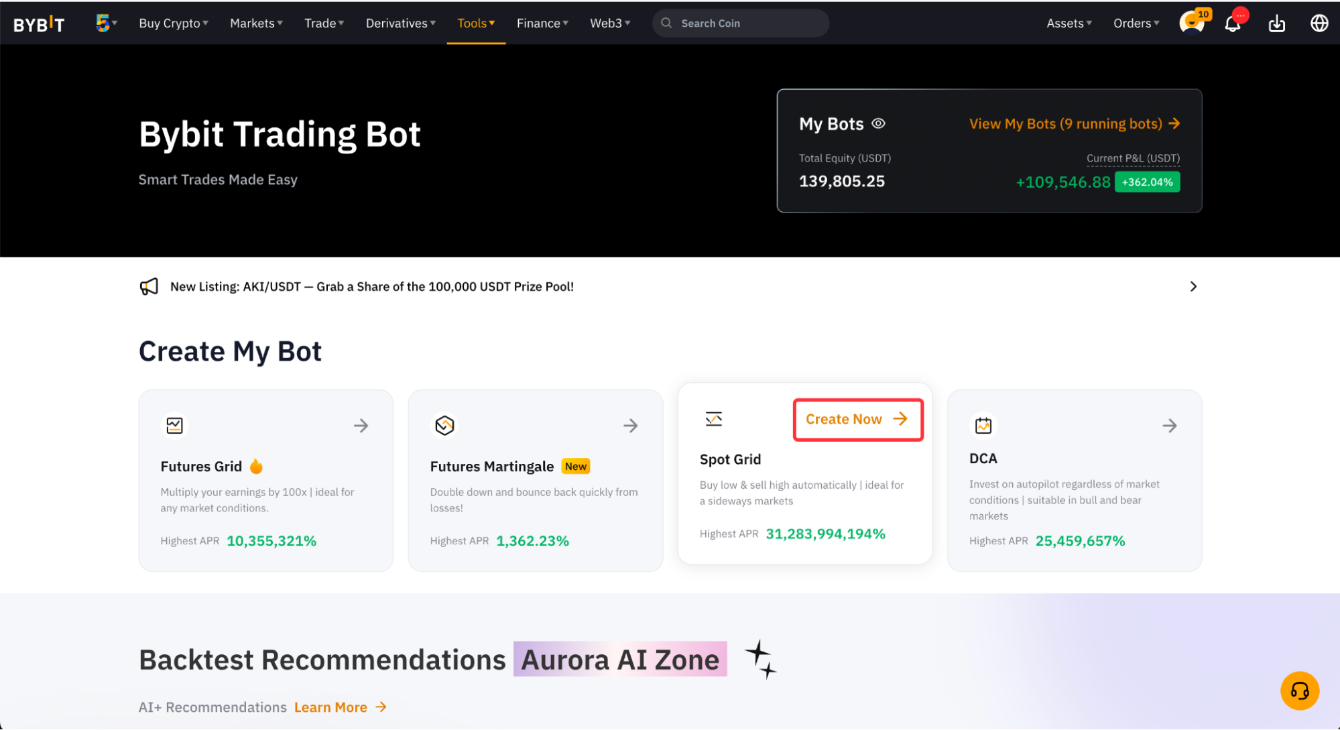Click the Futures Grid card icon

pyautogui.click(x=175, y=425)
